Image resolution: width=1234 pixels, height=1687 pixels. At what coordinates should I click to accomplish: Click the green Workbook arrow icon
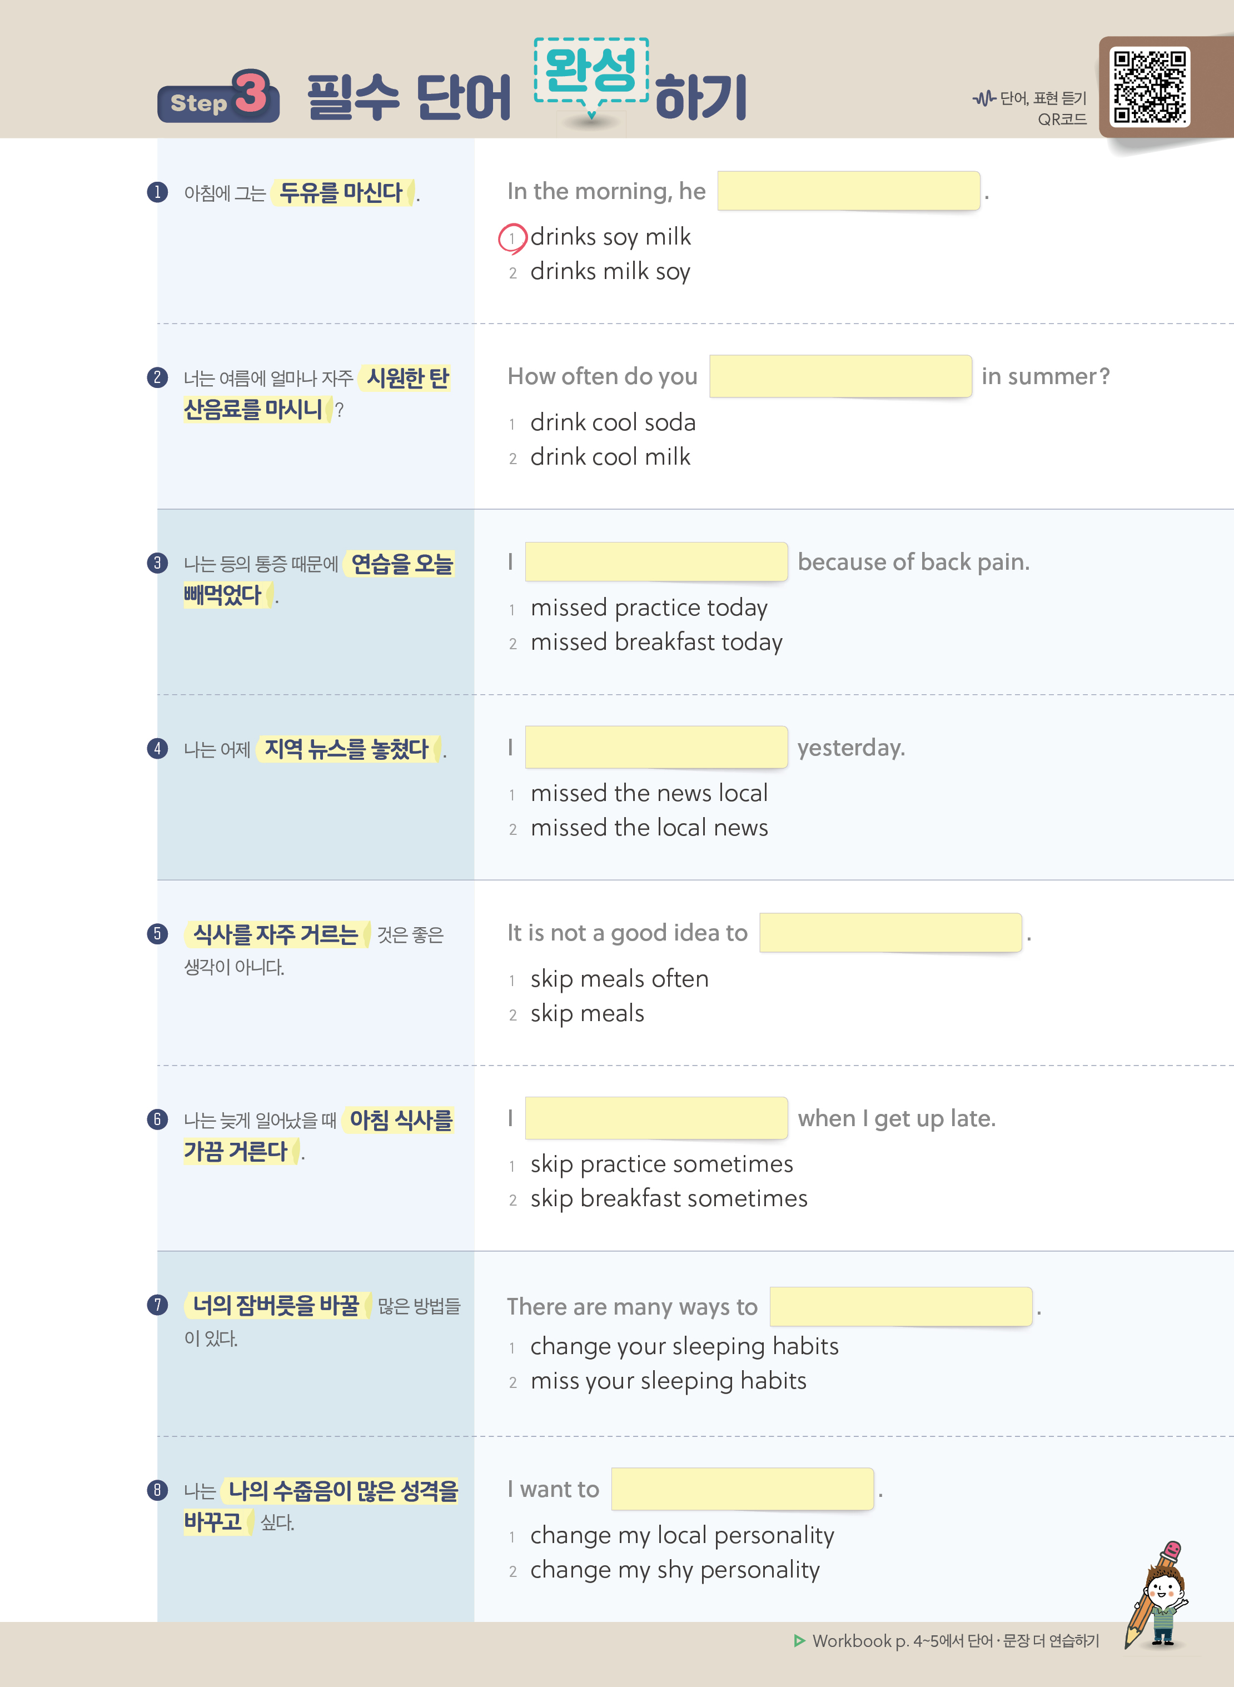799,1641
